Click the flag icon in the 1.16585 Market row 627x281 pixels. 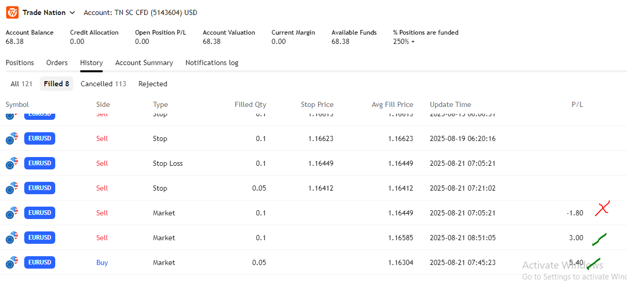click(12, 238)
